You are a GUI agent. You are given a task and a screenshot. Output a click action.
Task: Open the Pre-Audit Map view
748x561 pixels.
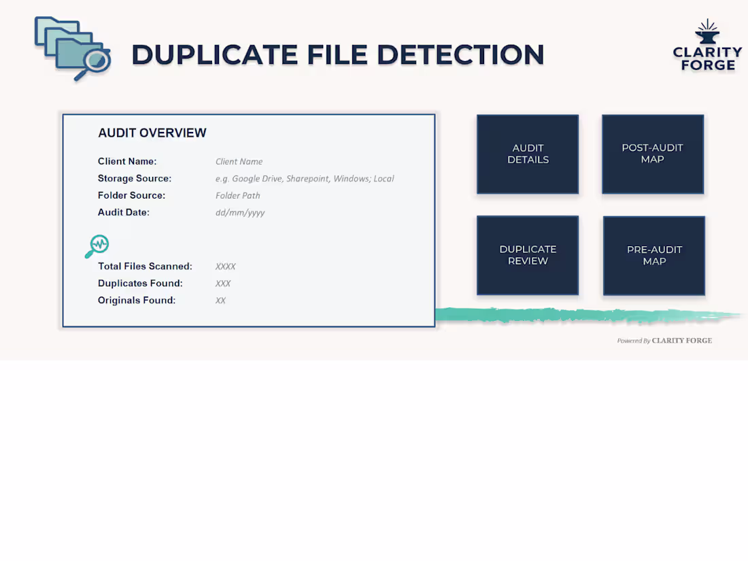tap(653, 255)
